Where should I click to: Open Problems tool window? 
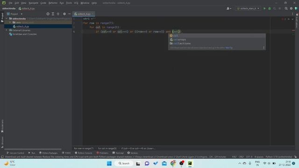coord(102,153)
